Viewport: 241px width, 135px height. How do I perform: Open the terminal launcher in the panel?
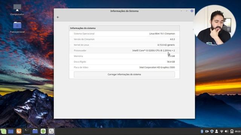point(27,131)
